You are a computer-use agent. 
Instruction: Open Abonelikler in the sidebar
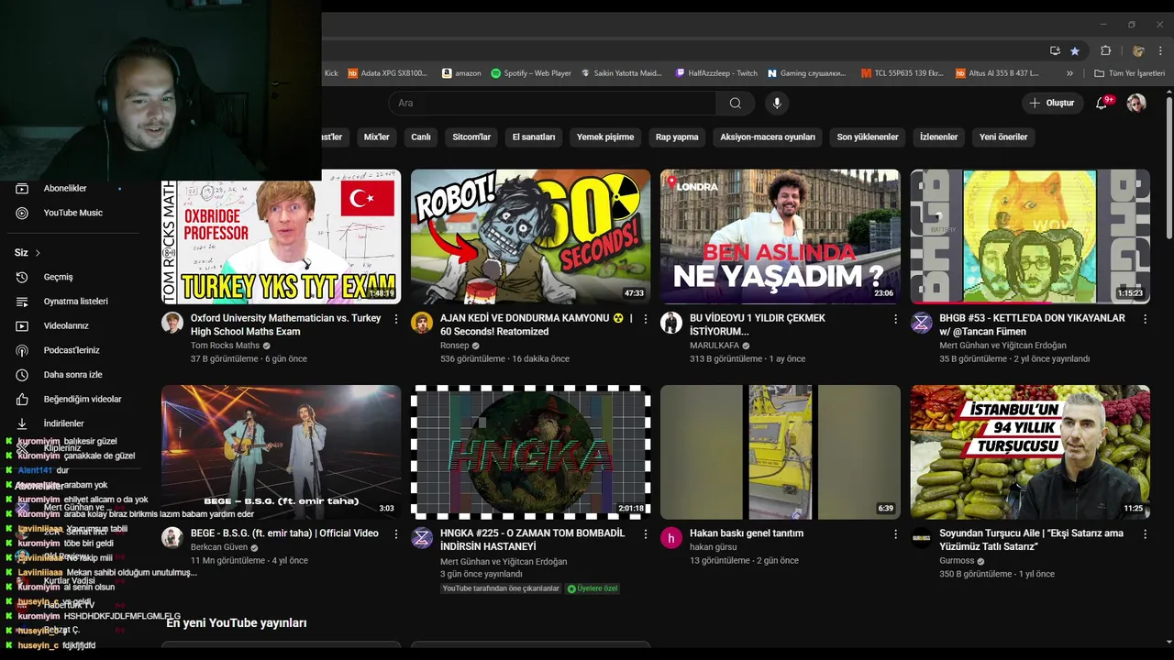click(x=65, y=188)
